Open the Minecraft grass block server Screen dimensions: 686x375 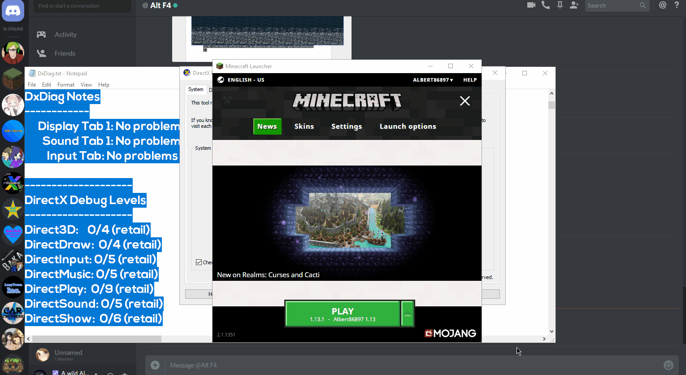pyautogui.click(x=13, y=79)
